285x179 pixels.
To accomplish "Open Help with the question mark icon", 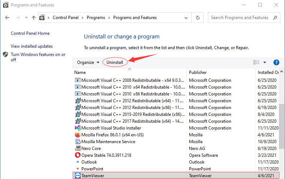I will click(276, 62).
